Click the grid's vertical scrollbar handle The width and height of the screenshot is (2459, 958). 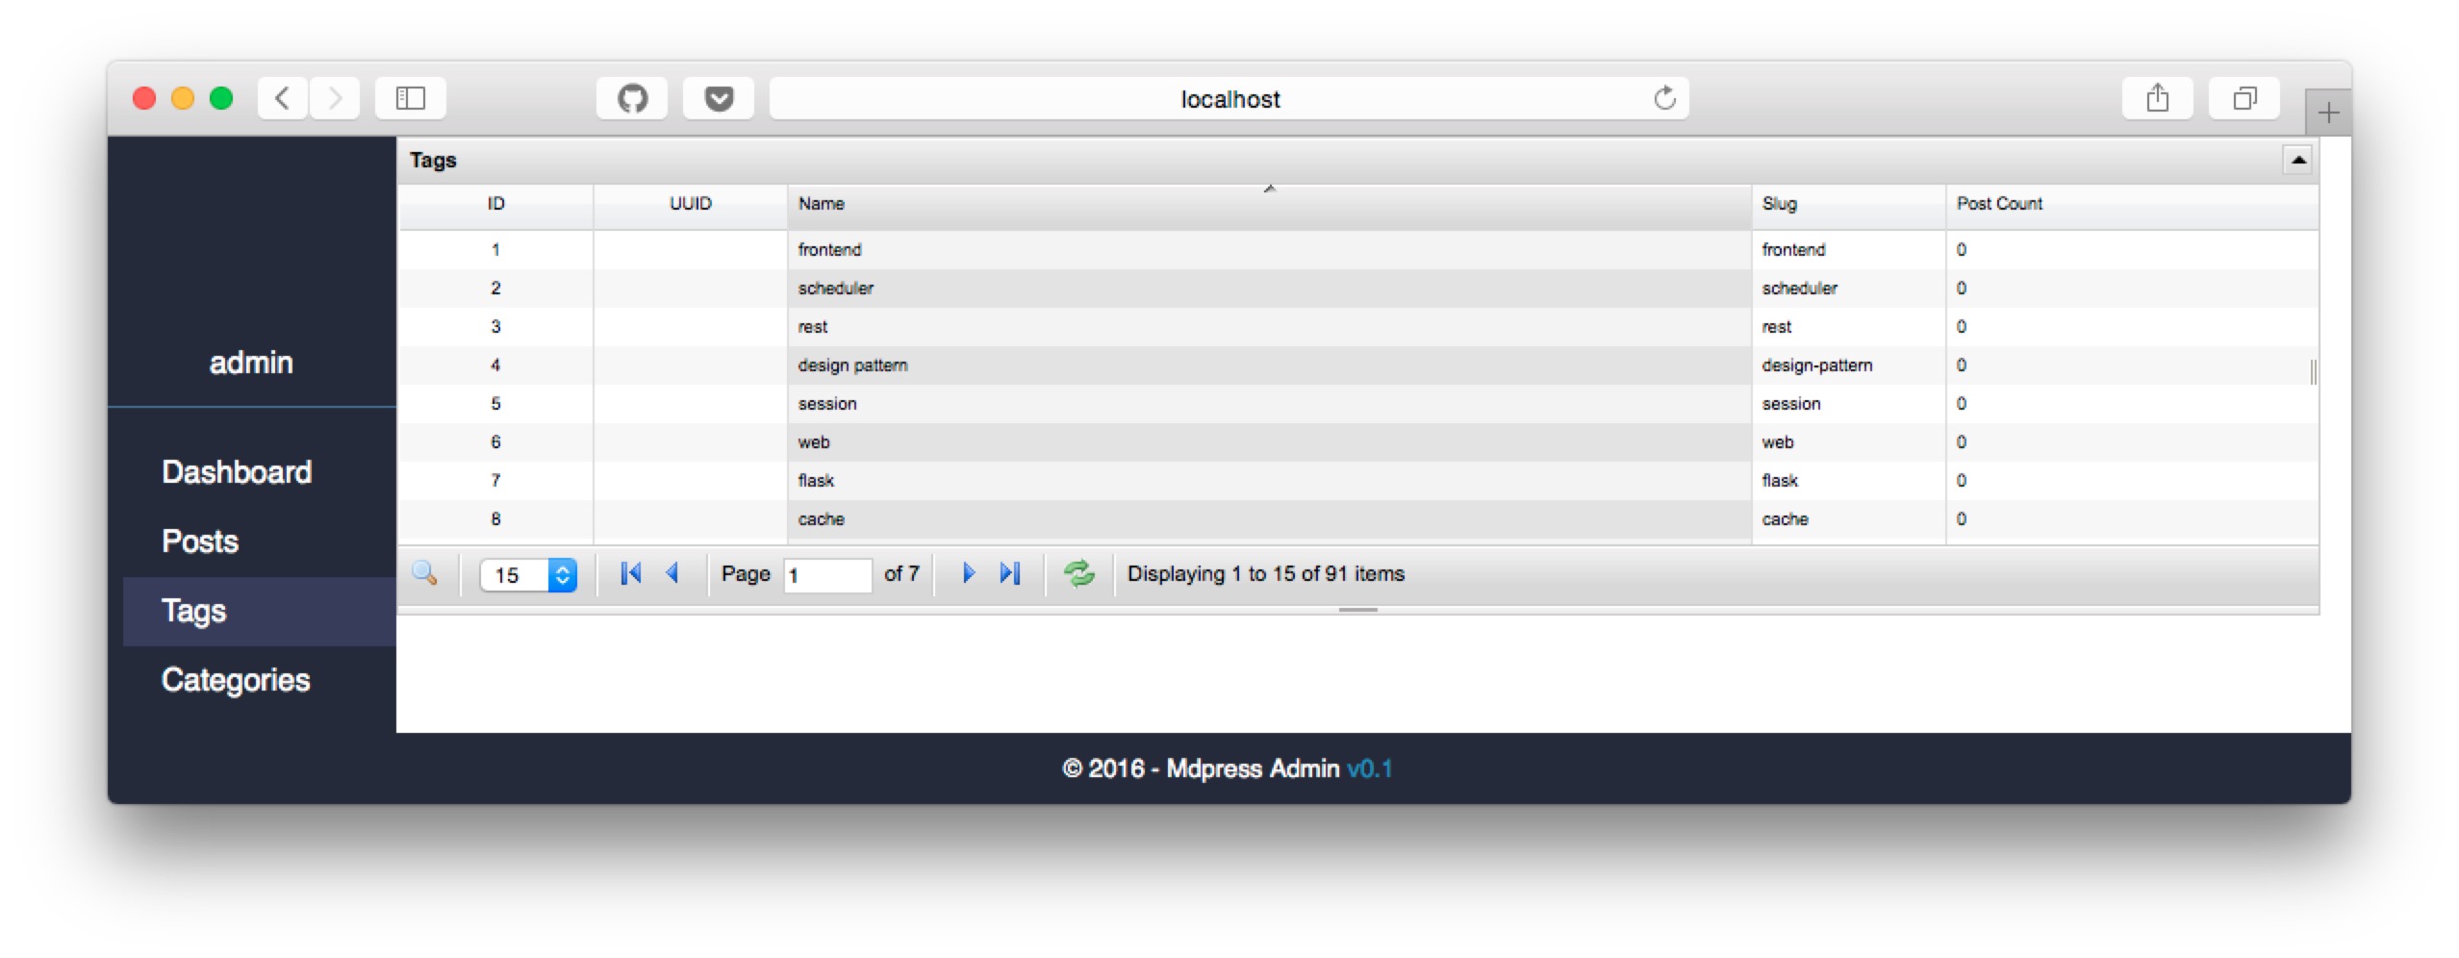(x=2313, y=371)
